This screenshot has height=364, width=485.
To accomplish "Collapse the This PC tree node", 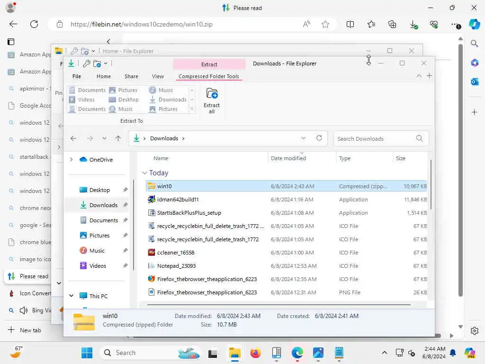I will click(x=71, y=296).
